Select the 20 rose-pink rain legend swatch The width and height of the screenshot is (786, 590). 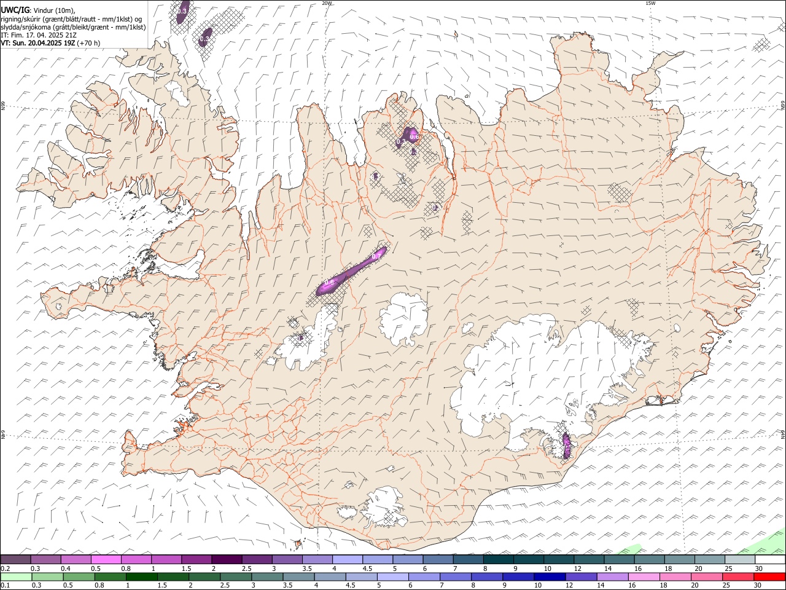pos(707,576)
